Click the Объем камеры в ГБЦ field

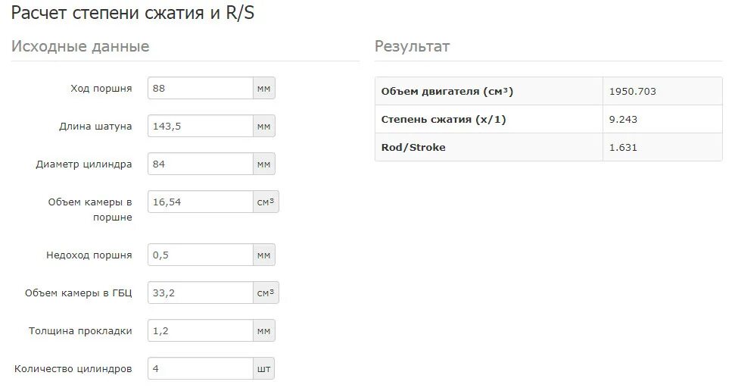pos(200,293)
